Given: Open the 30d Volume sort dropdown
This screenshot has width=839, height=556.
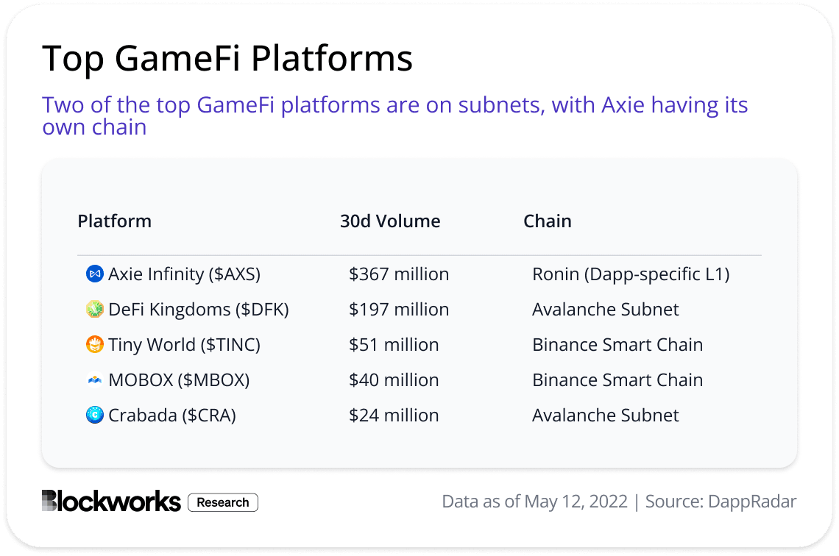Looking at the screenshot, I should (389, 221).
